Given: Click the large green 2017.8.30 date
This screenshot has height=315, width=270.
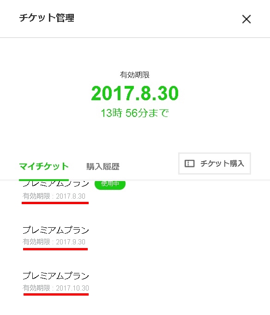Looking at the screenshot, I should tap(135, 93).
